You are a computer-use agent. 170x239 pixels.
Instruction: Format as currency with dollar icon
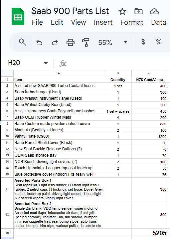(x=143, y=42)
